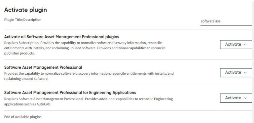Click the "End of available plugins" text

pos(23,117)
